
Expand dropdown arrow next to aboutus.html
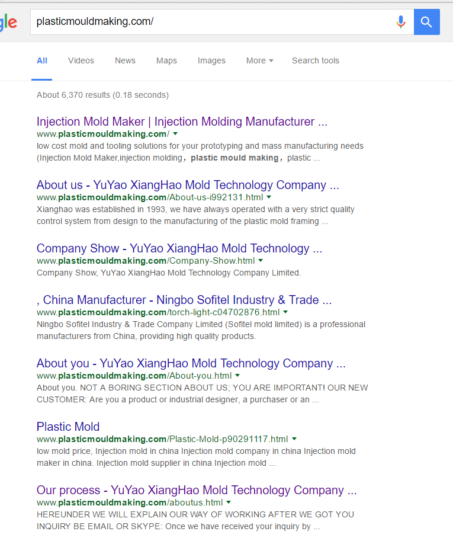coord(229,503)
